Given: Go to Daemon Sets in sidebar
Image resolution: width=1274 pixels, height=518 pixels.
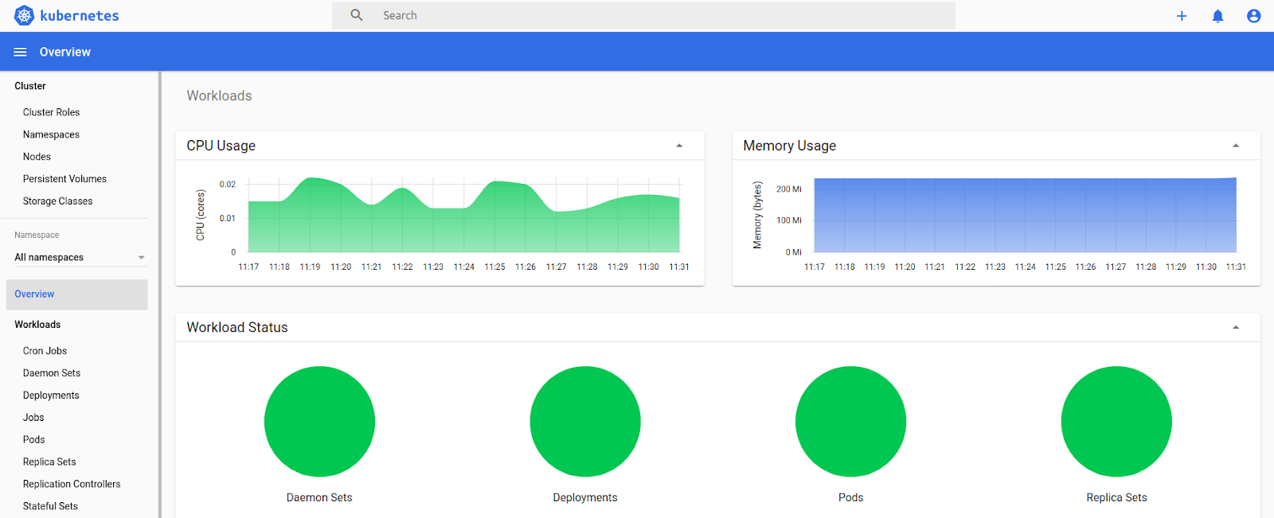Looking at the screenshot, I should (52, 373).
